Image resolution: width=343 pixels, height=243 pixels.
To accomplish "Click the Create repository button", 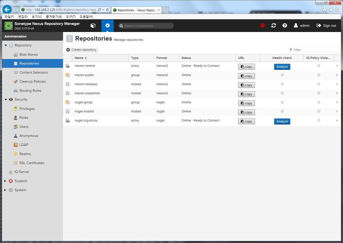I will (x=82, y=50).
